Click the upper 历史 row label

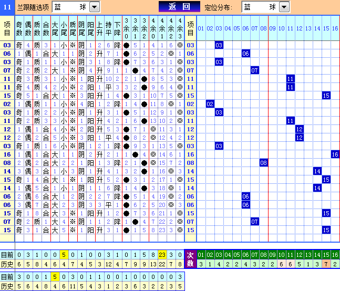[x=7, y=264]
